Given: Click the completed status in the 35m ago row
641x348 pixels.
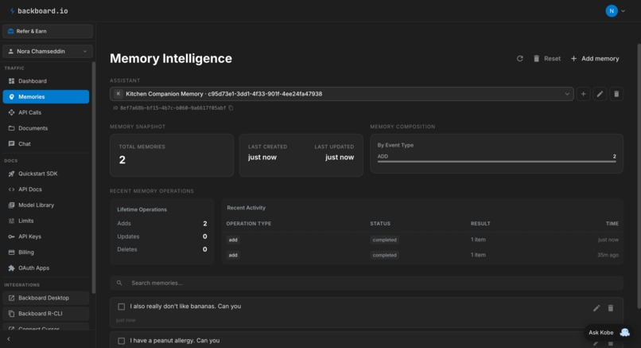Looking at the screenshot, I should tap(384, 255).
